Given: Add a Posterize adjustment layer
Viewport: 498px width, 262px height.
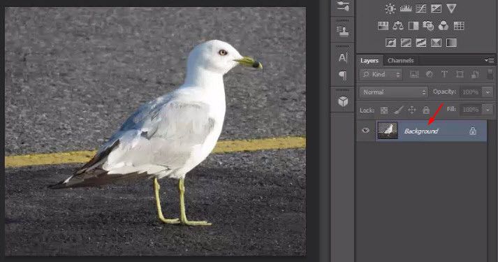Looking at the screenshot, I should coord(406,43).
